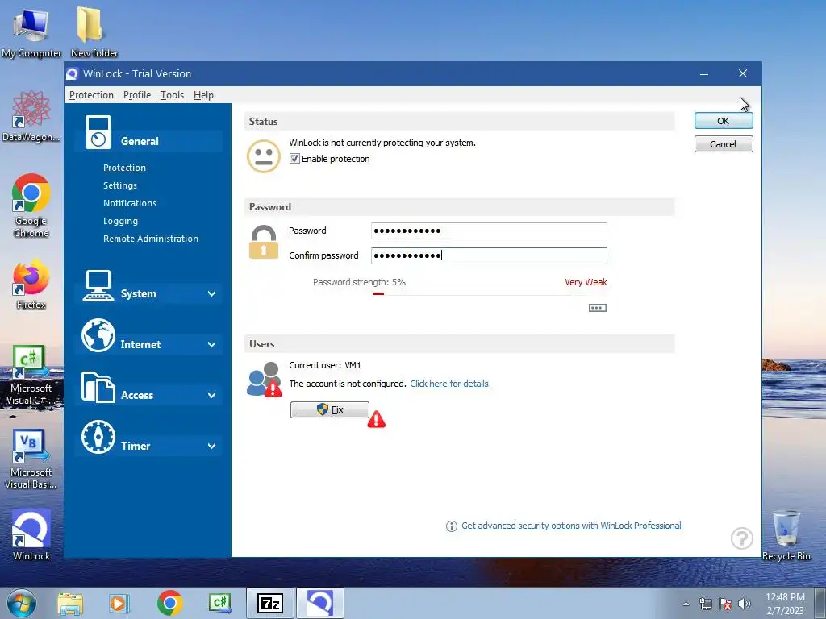Click the Show desktop strip after the clock
826x619 pixels.
820,604
